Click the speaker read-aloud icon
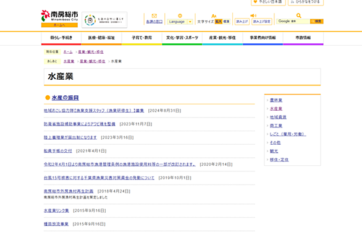 pyautogui.click(x=253, y=15)
